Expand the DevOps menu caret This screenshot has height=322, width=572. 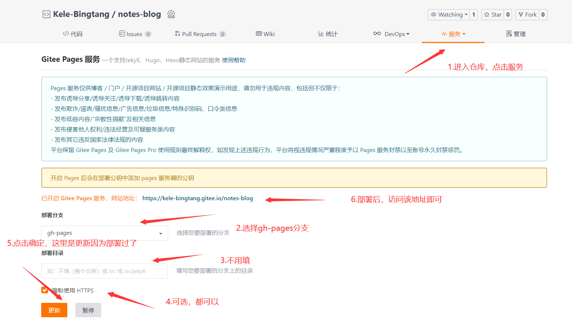(408, 34)
